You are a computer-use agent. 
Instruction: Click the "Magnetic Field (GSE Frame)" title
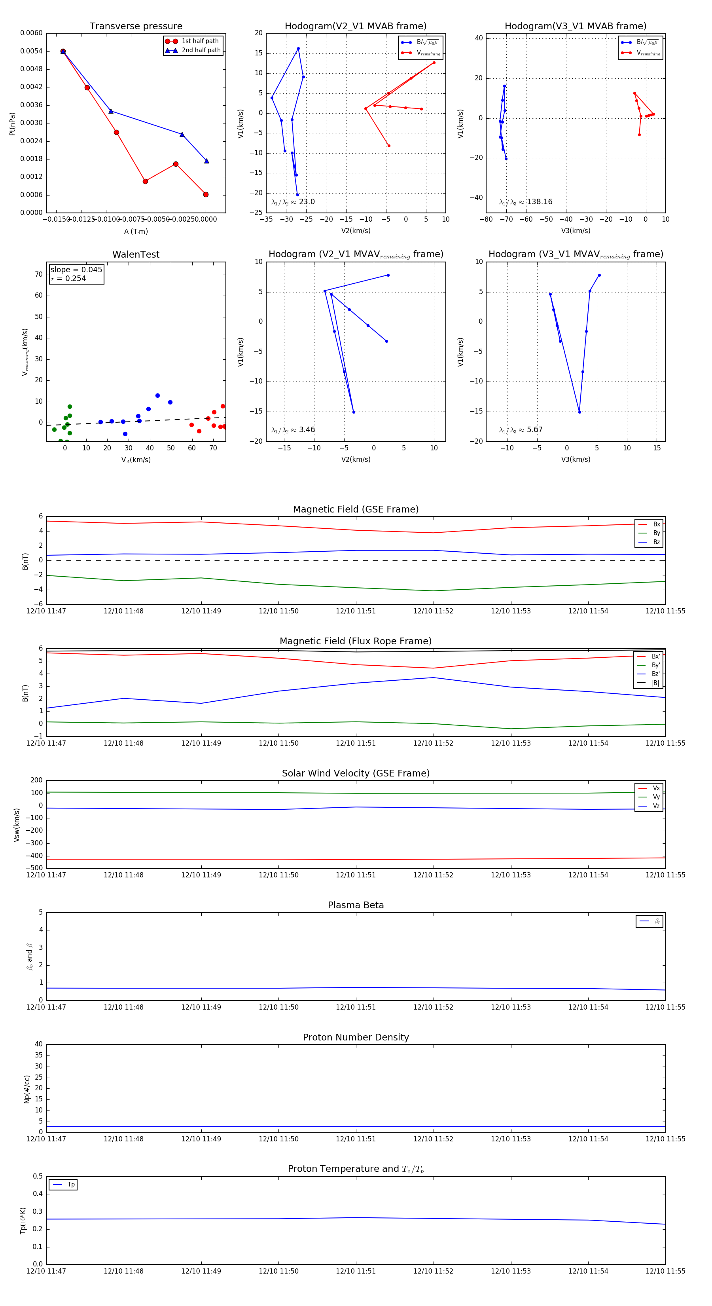356,509
